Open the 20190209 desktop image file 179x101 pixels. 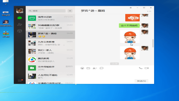coord(6,24)
